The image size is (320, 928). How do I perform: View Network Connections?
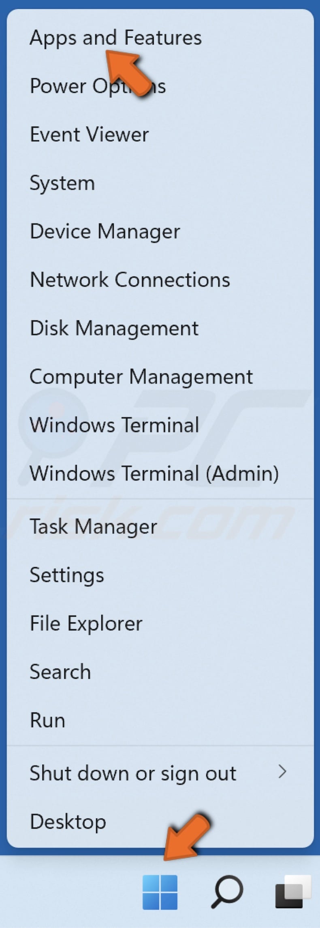(130, 280)
